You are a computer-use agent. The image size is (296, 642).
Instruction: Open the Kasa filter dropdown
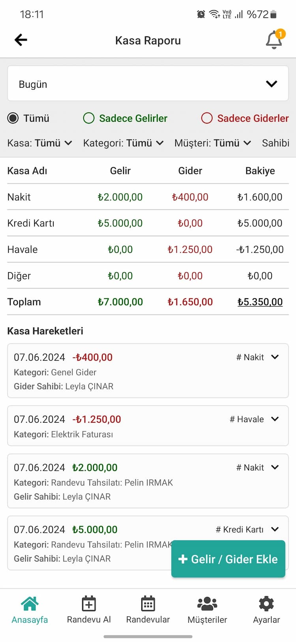pyautogui.click(x=40, y=143)
